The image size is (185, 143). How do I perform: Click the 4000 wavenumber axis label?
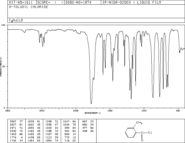click(8, 111)
